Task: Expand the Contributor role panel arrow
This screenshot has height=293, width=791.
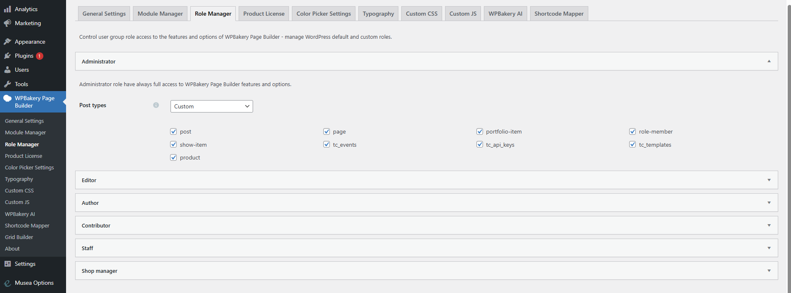Action: (x=769, y=225)
